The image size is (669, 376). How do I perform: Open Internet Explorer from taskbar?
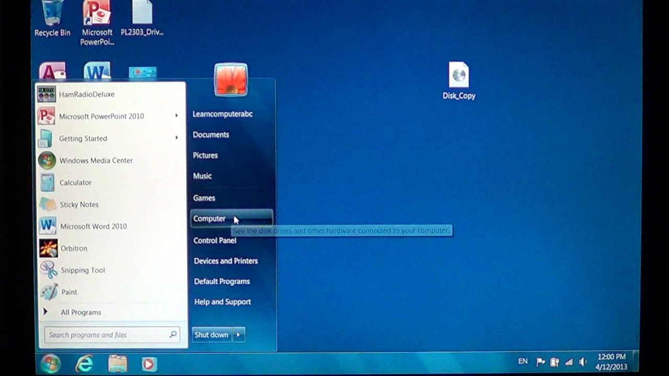click(84, 363)
